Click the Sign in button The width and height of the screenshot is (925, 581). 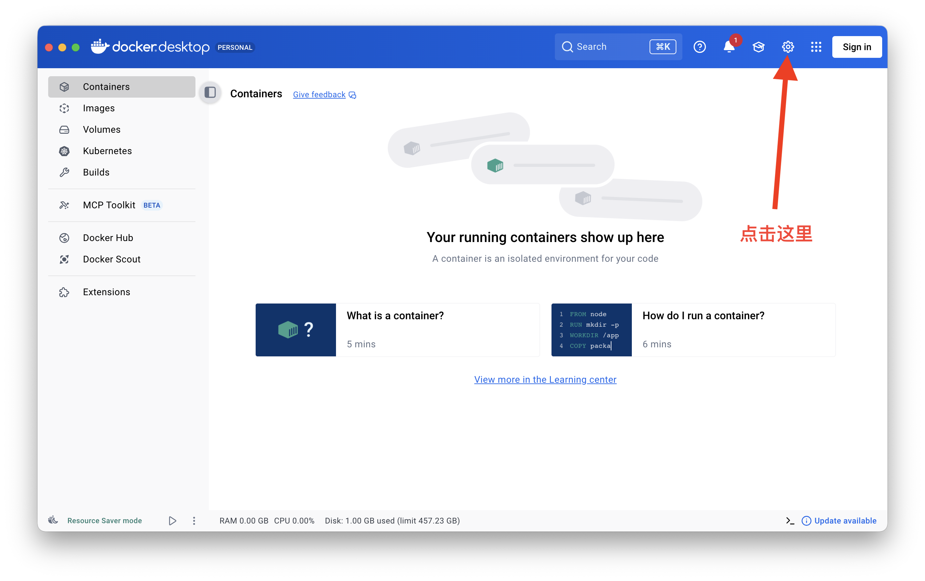(857, 47)
